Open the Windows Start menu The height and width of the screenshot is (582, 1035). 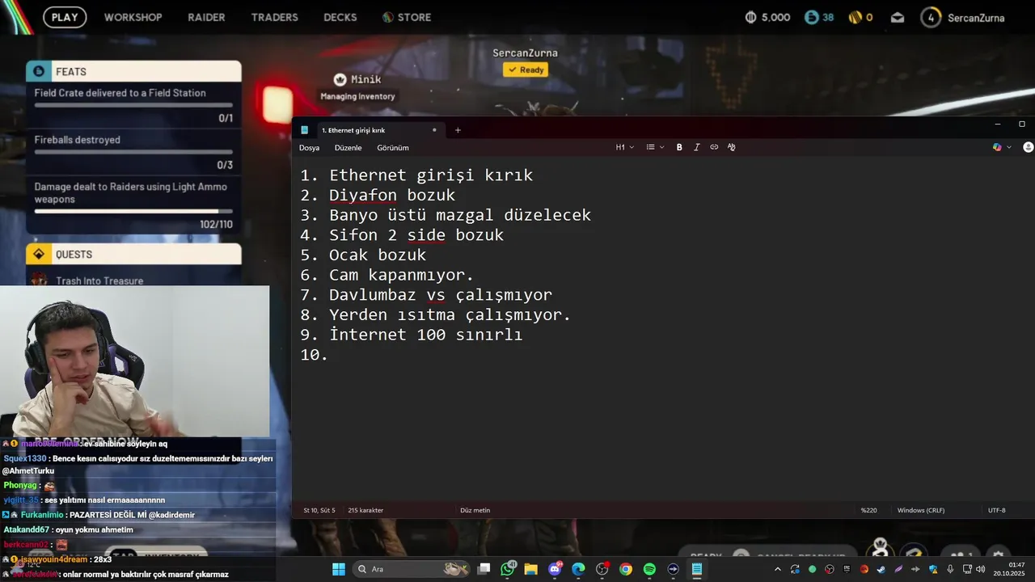point(338,569)
